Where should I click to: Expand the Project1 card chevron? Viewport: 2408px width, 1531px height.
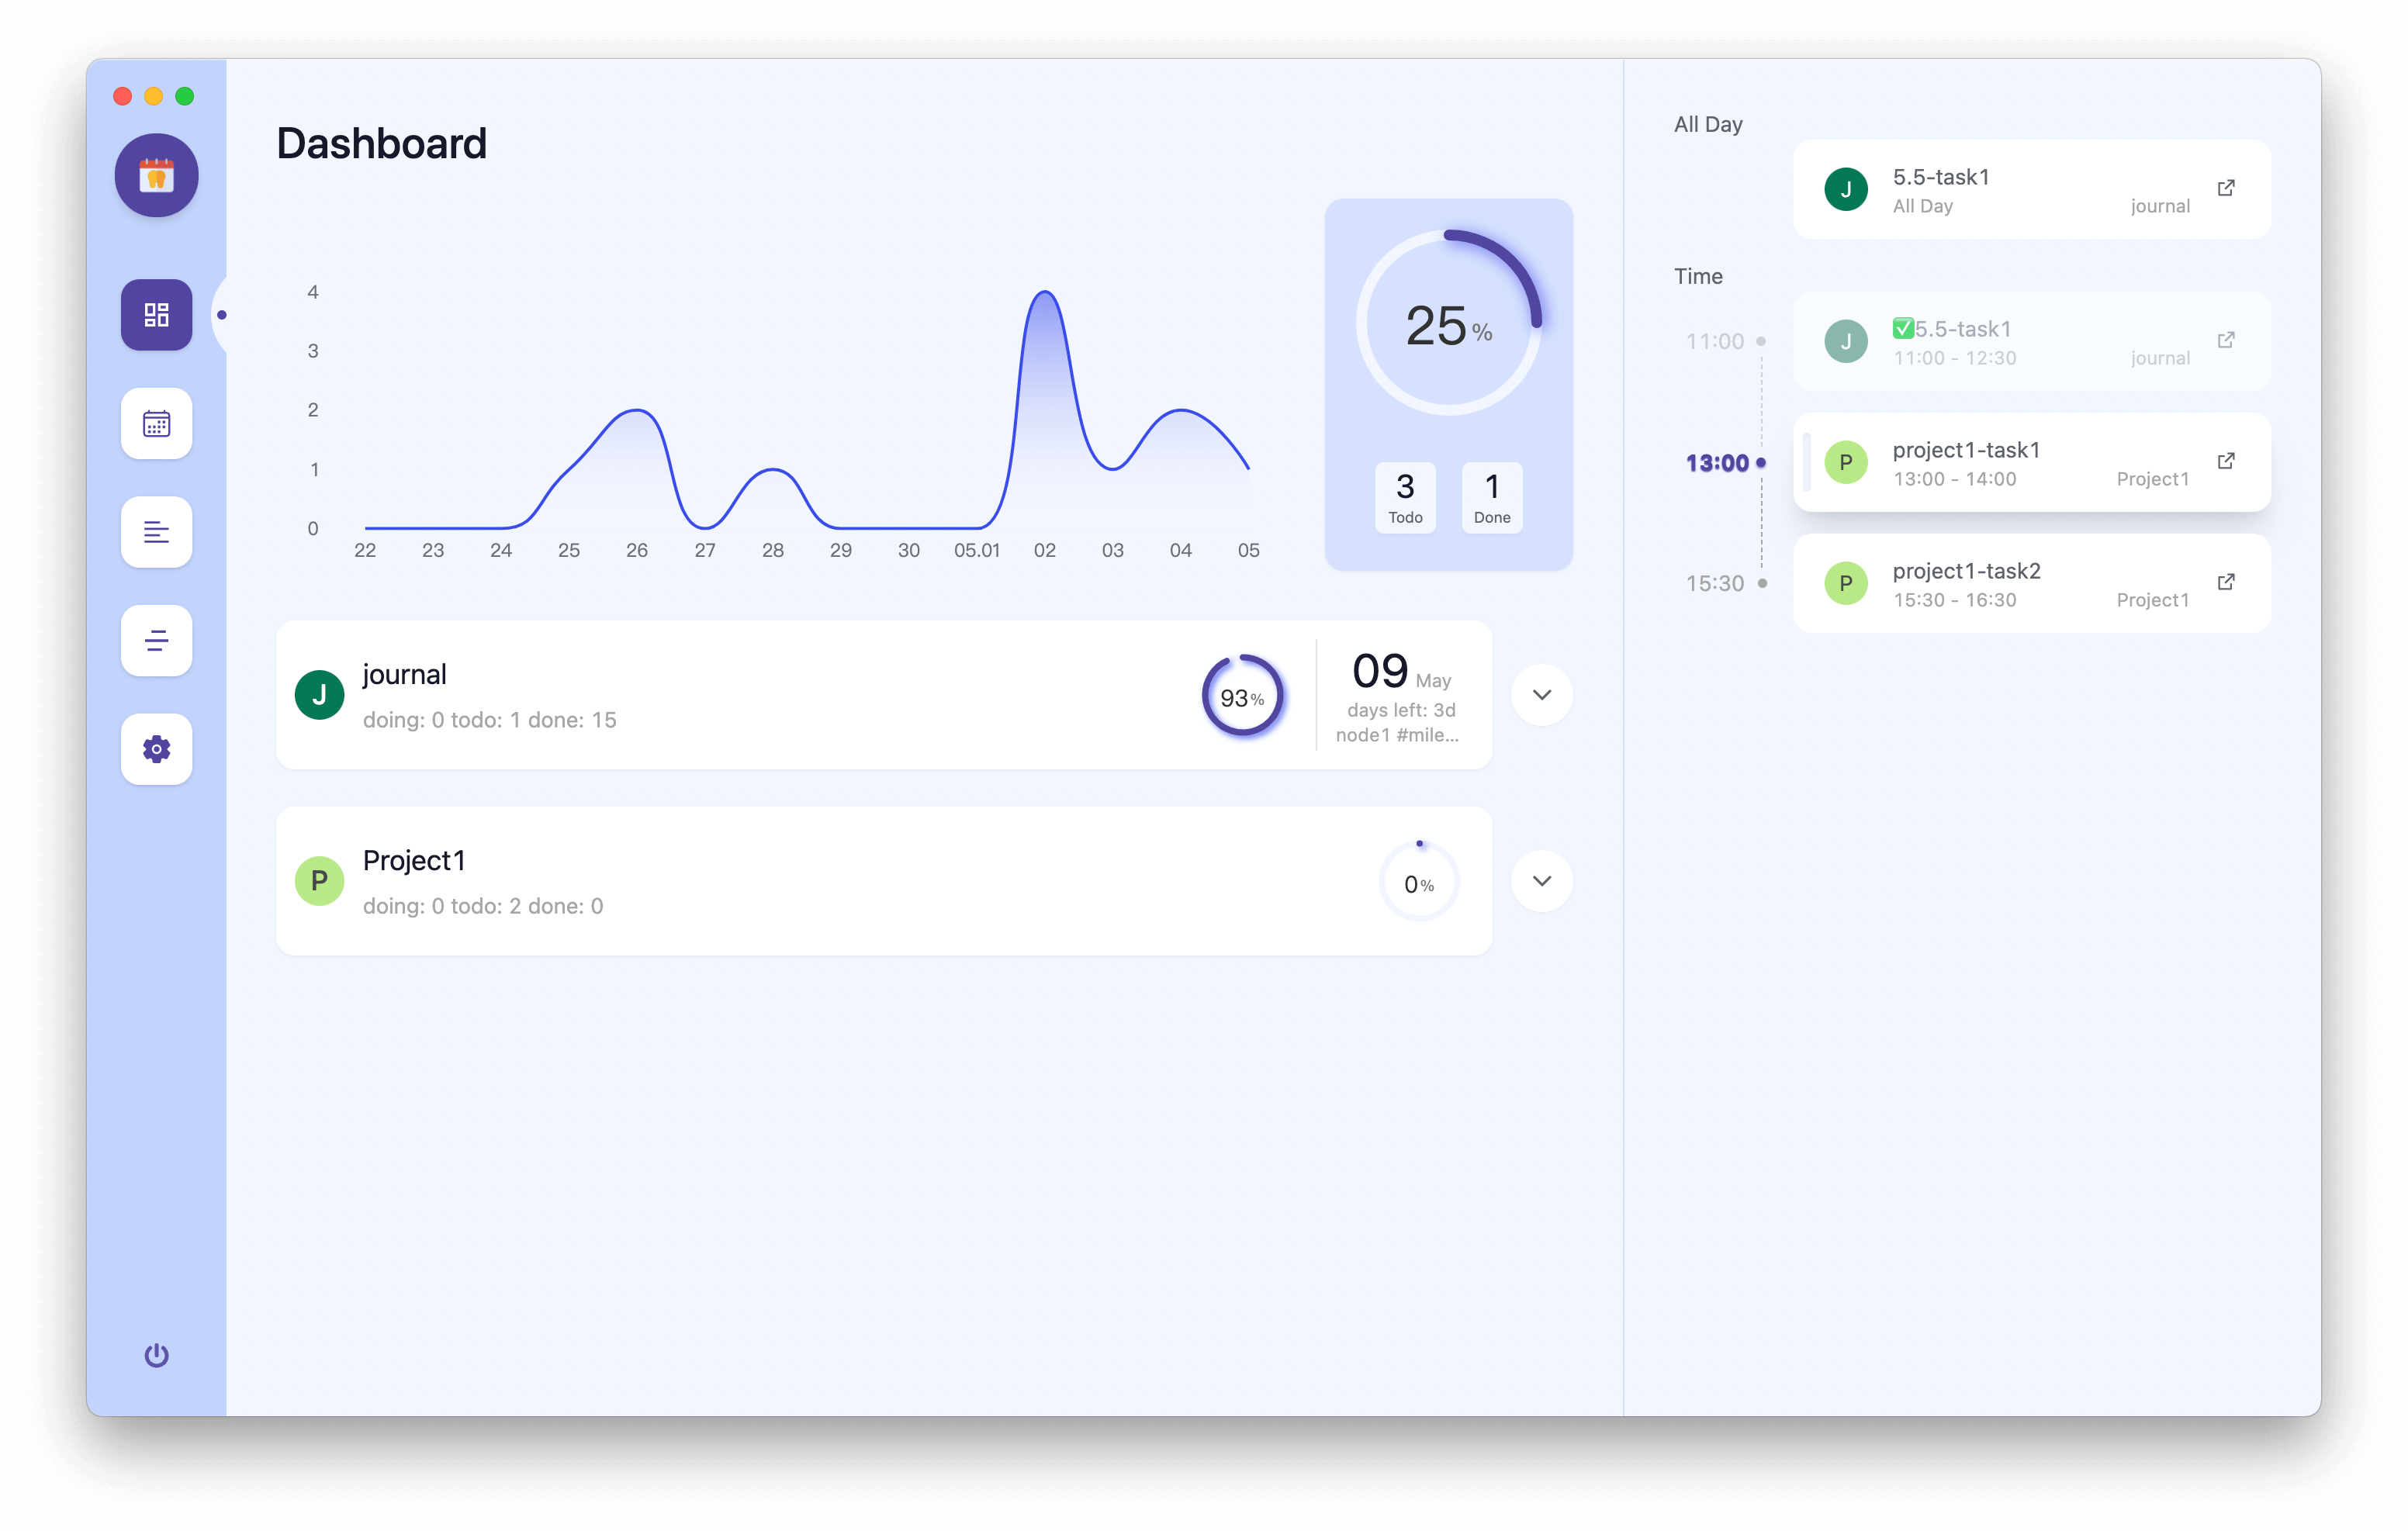[1541, 881]
